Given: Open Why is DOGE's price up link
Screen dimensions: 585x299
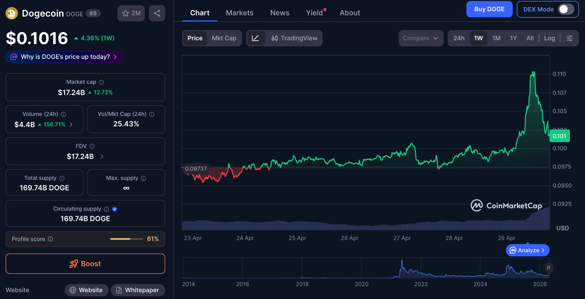Looking at the screenshot, I should pos(64,57).
